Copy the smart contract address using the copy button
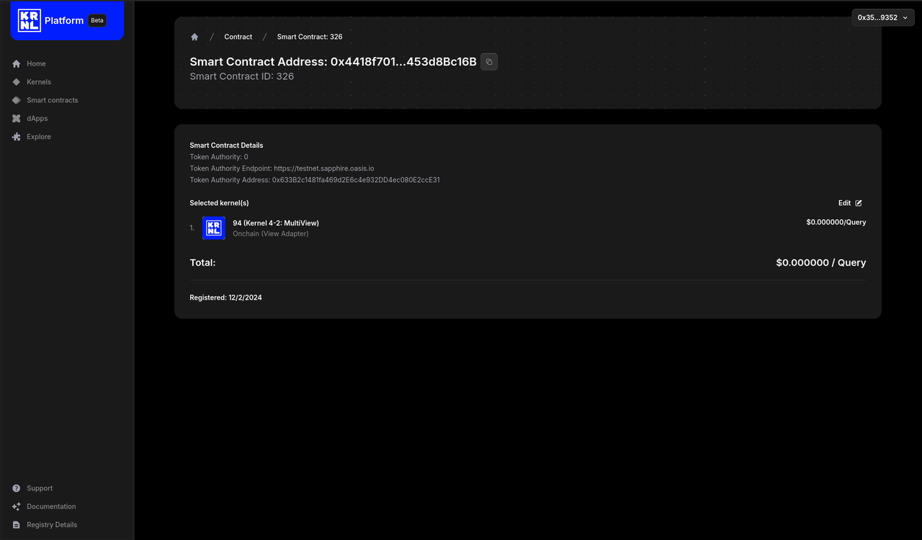922x540 pixels. click(x=489, y=62)
